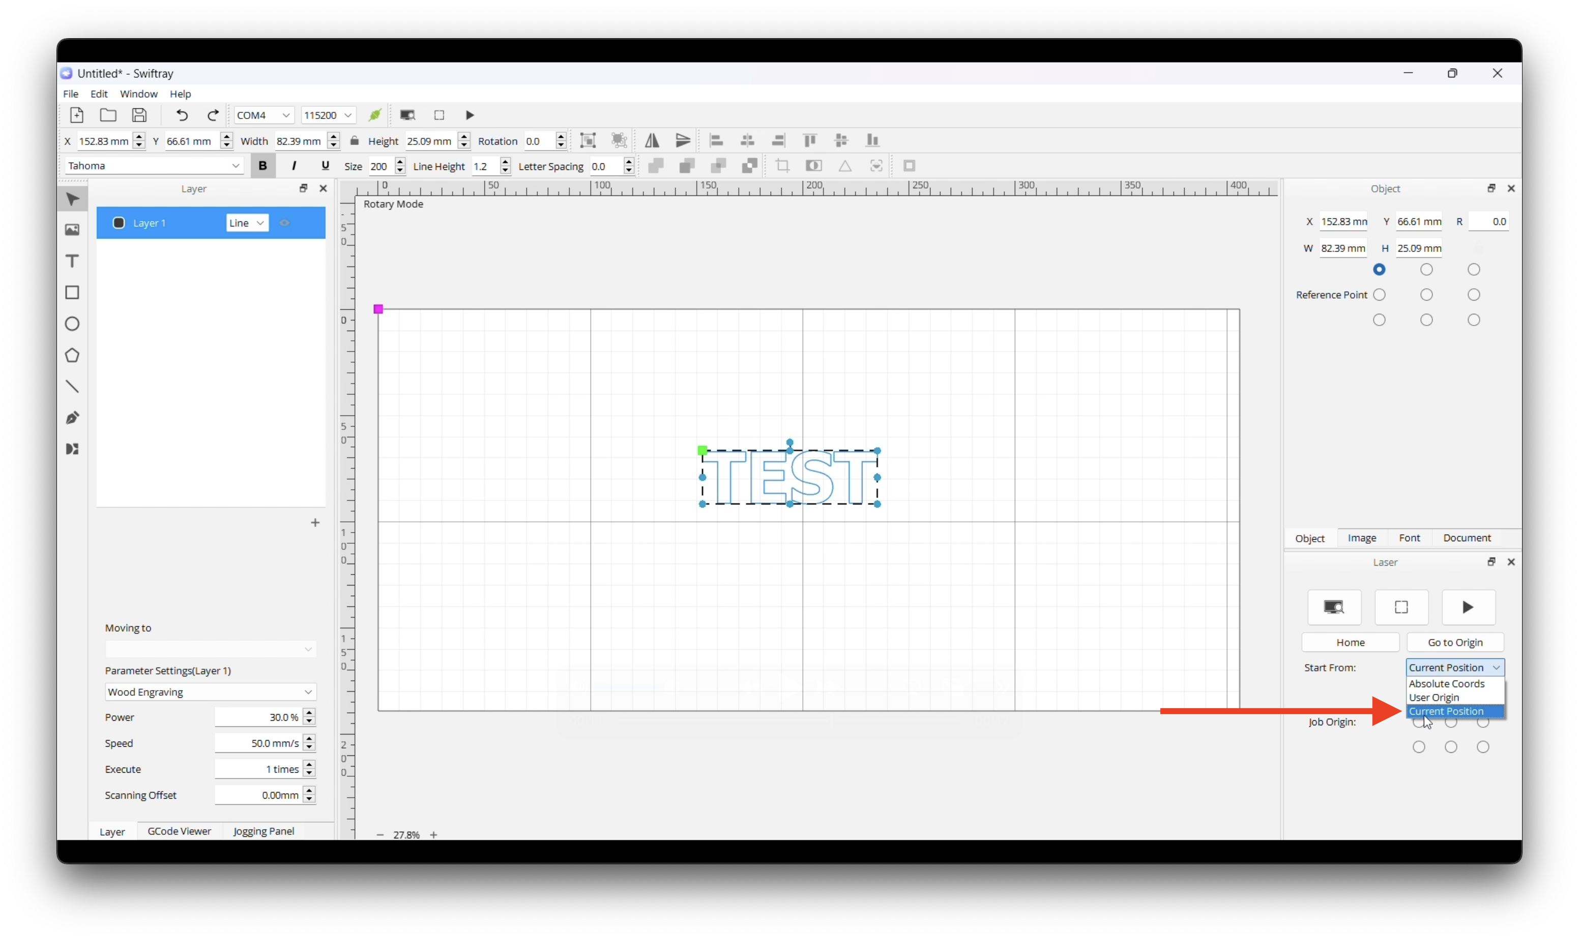The height and width of the screenshot is (939, 1579).
Task: Select bottom-right Reference Point radio button
Action: coord(1474,320)
